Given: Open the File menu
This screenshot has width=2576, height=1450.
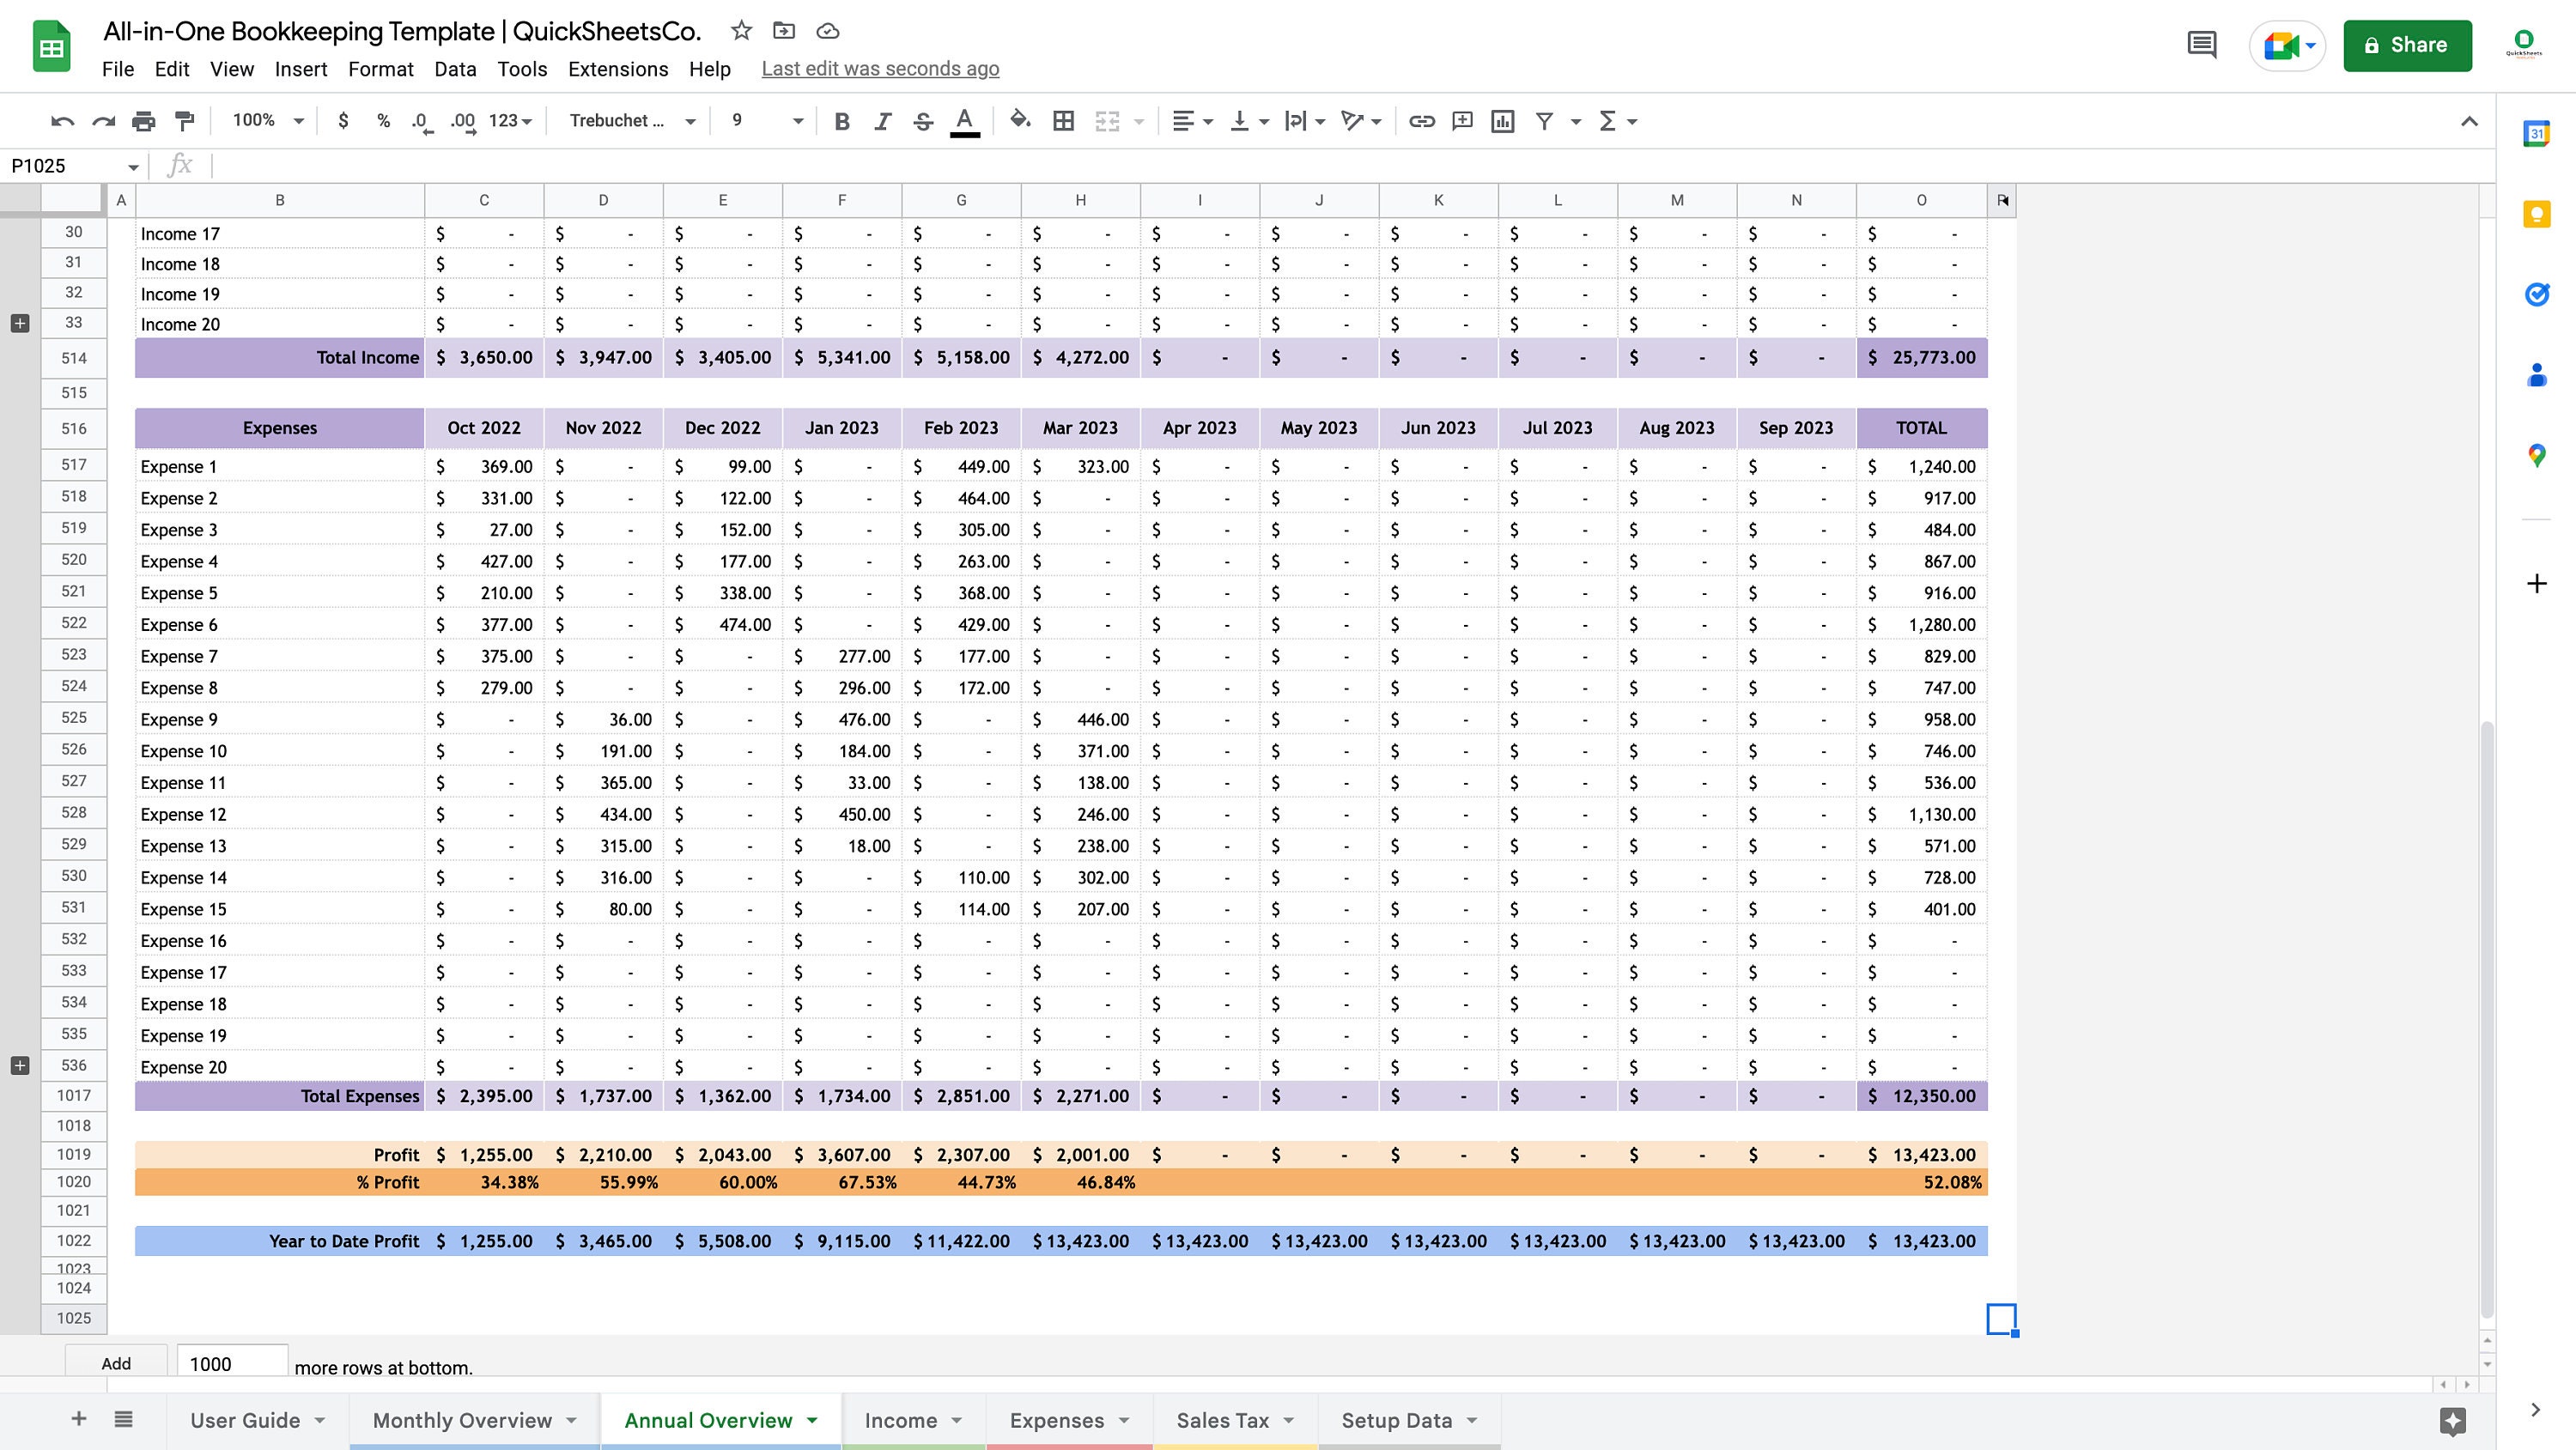Looking at the screenshot, I should 118,69.
